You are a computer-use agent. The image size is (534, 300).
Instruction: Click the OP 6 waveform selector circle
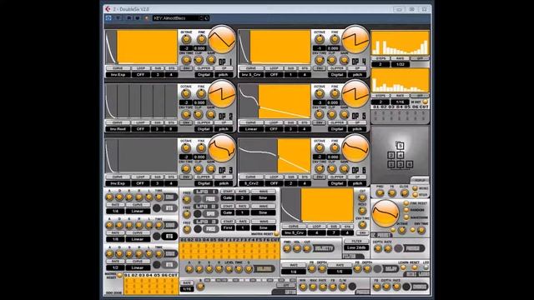point(355,148)
